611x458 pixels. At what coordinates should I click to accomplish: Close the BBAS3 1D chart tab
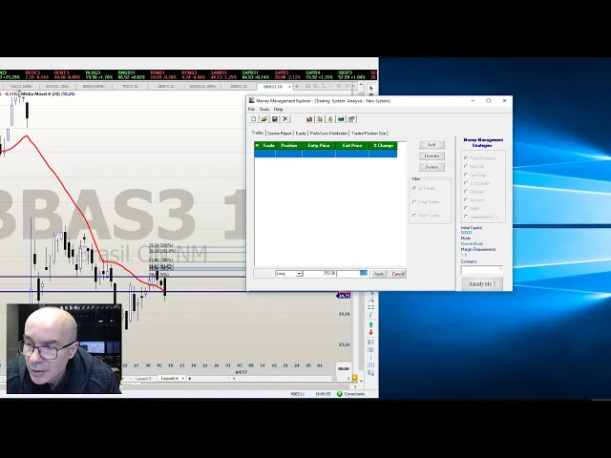[289, 87]
